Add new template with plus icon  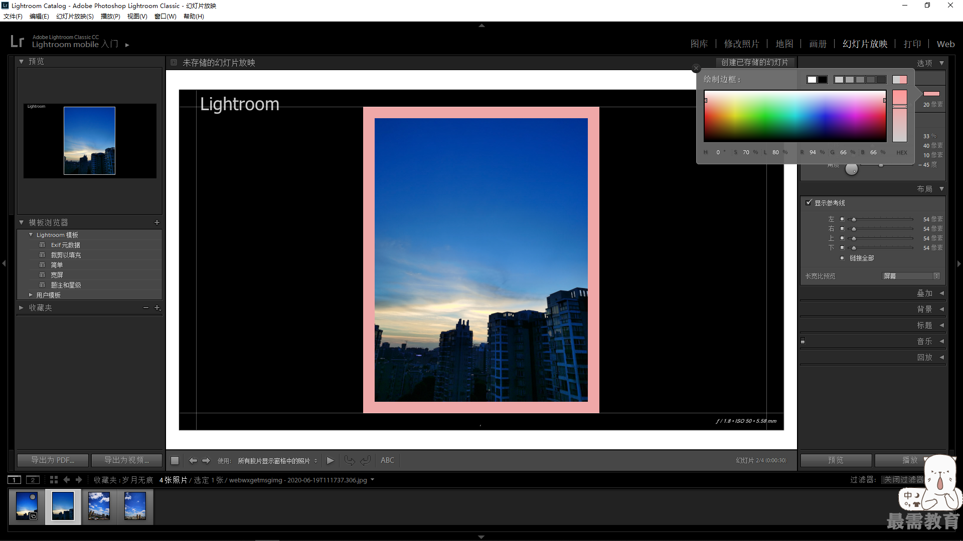click(157, 222)
